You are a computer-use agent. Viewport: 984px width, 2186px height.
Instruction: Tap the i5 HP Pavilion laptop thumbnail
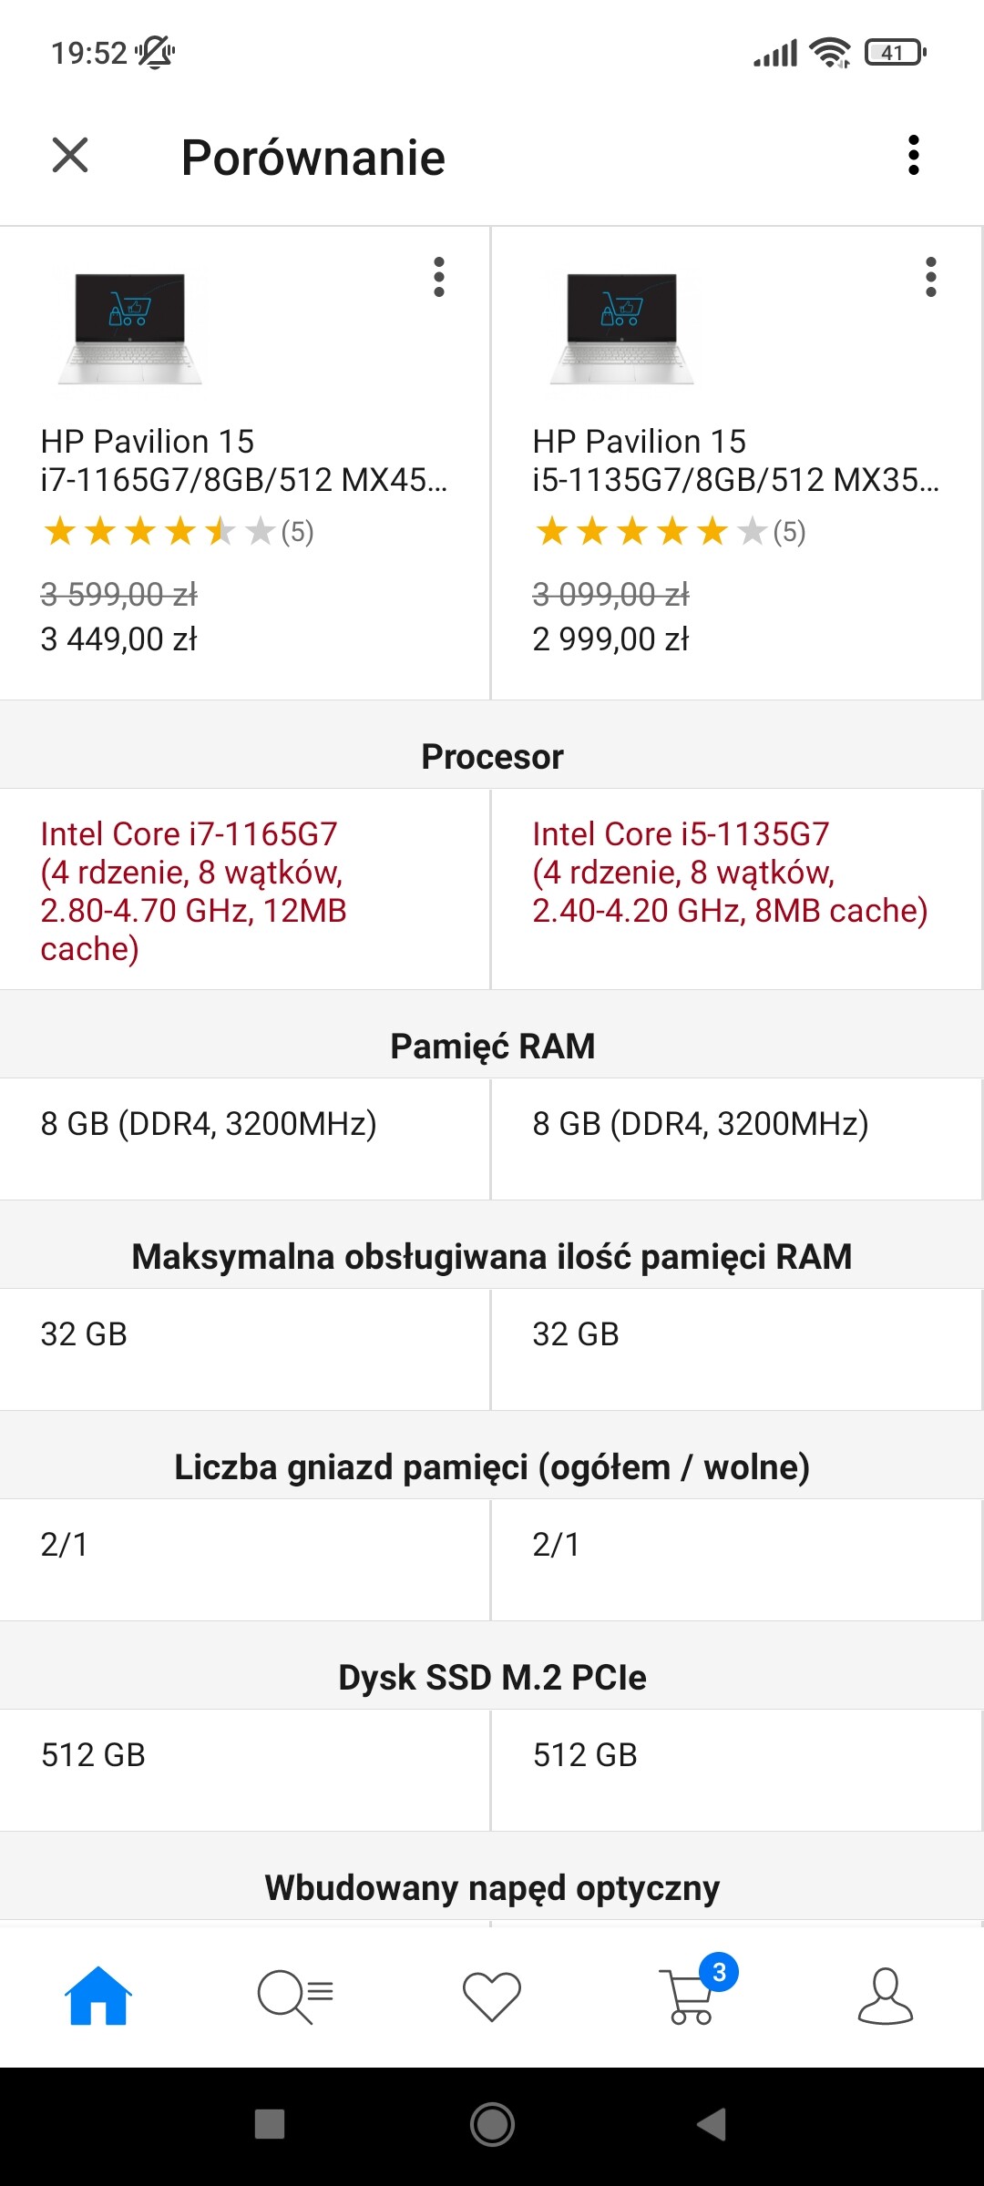pos(622,328)
